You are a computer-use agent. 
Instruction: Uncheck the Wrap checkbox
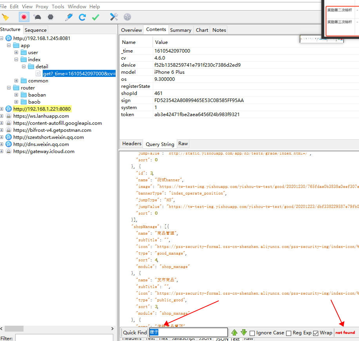tap(316, 333)
